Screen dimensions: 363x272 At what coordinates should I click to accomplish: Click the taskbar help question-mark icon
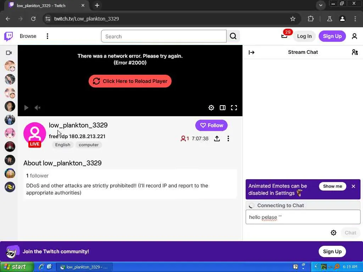(x=295, y=267)
